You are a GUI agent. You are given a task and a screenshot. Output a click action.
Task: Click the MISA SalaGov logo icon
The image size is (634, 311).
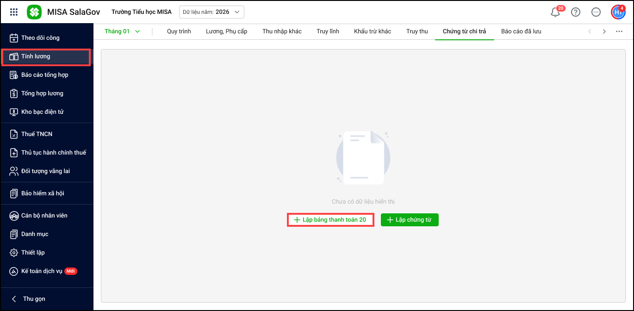(x=34, y=12)
